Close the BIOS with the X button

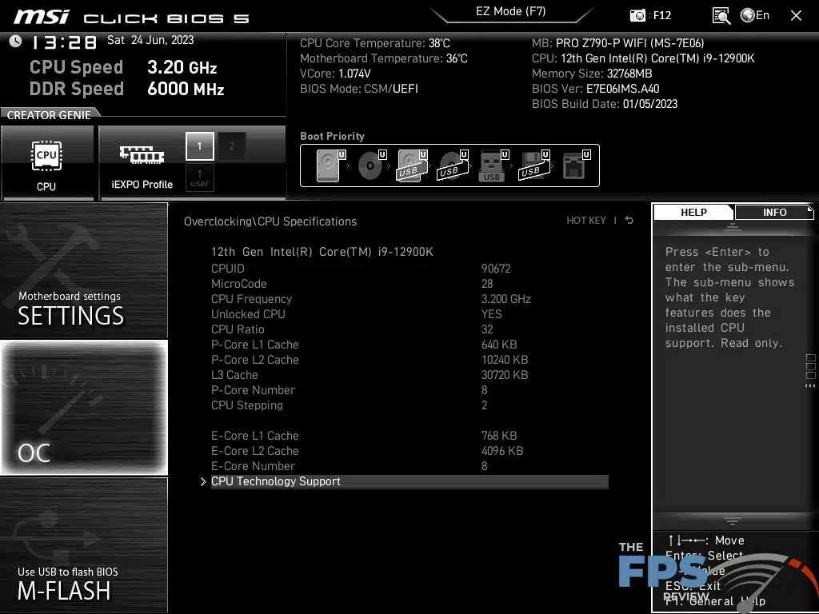click(x=796, y=16)
